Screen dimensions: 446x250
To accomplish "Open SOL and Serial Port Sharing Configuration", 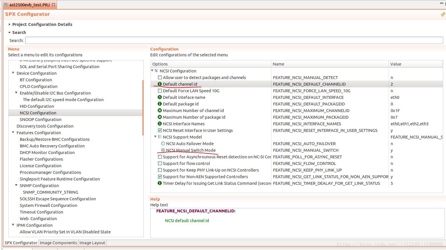I will click(59, 67).
